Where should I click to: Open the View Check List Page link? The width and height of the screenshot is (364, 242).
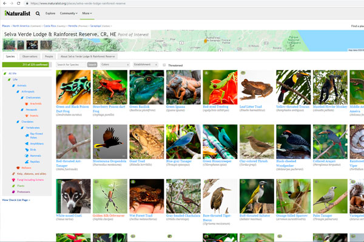15,199
